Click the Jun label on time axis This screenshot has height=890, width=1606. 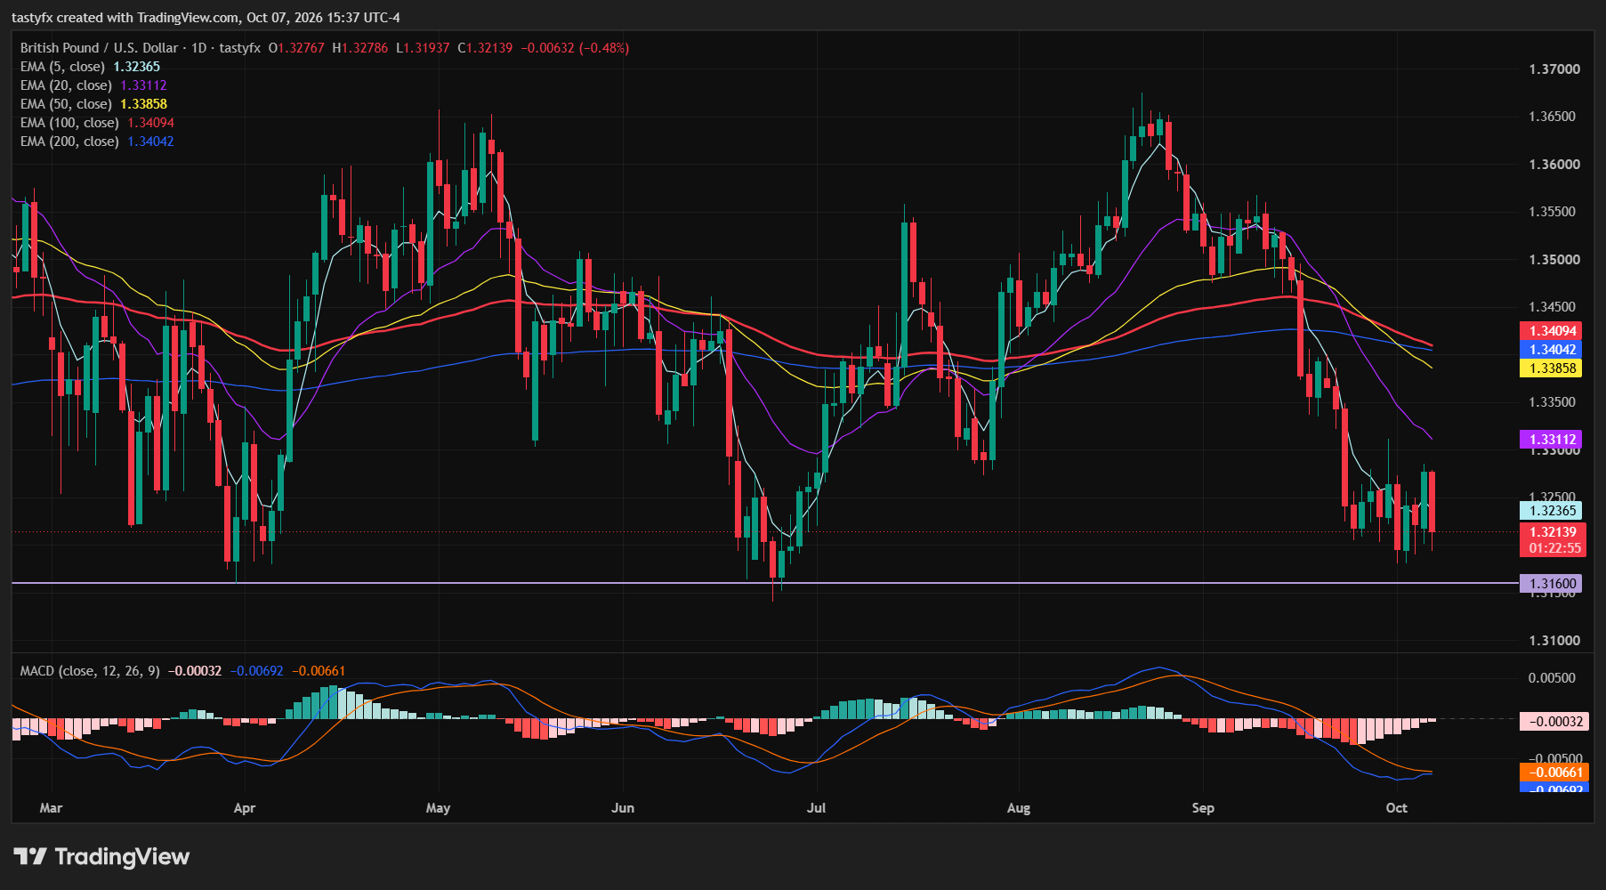623,808
